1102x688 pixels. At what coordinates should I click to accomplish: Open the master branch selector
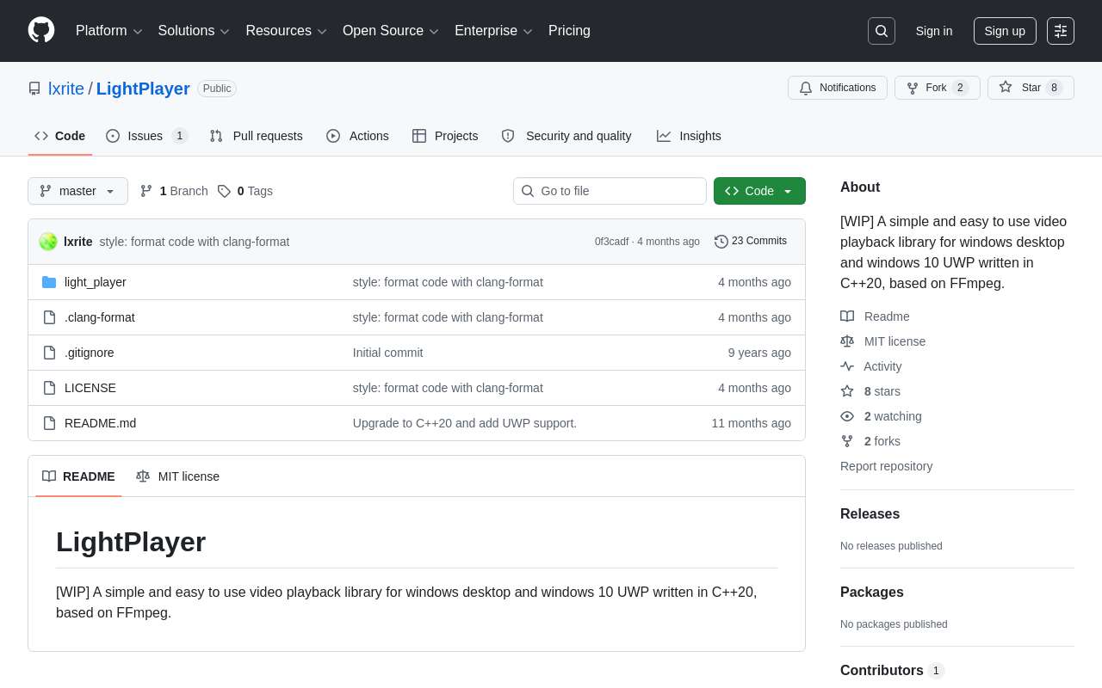pyautogui.click(x=77, y=191)
